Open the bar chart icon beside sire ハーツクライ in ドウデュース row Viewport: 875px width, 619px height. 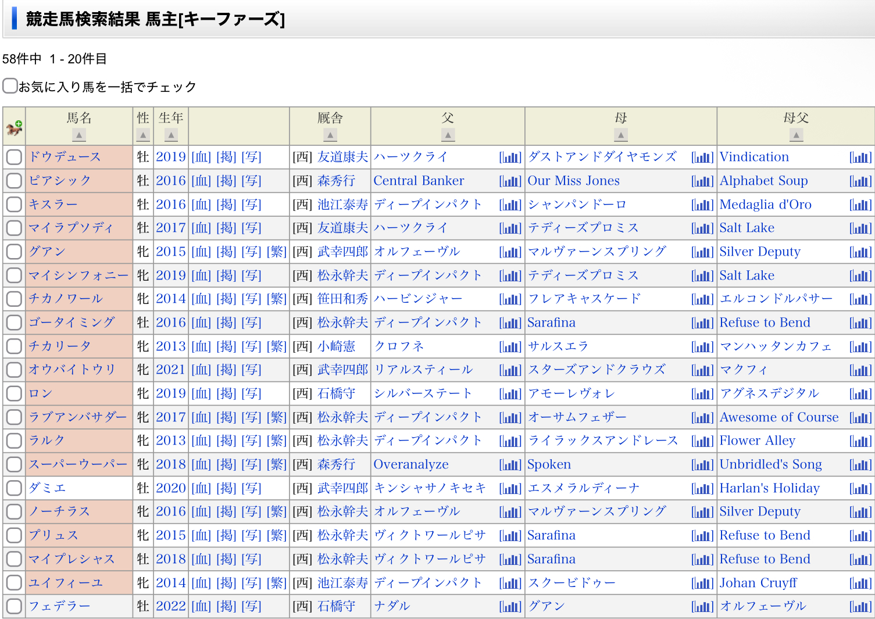(x=510, y=158)
